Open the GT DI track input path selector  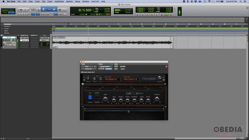tap(44, 38)
